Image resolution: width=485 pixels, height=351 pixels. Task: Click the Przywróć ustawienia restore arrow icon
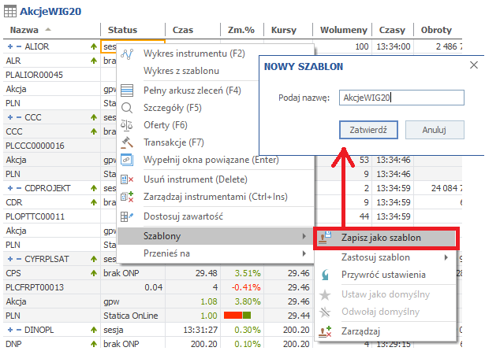point(325,275)
